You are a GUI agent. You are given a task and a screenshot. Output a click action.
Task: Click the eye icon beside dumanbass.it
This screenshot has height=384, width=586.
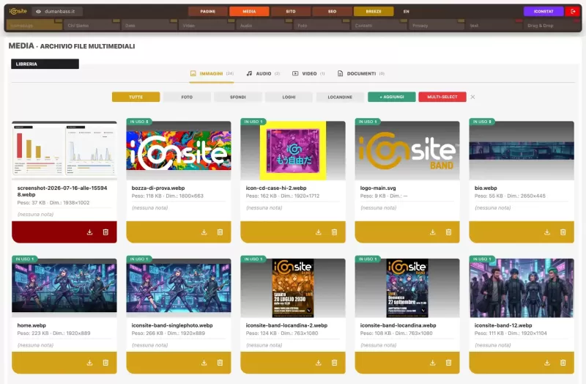tap(38, 12)
